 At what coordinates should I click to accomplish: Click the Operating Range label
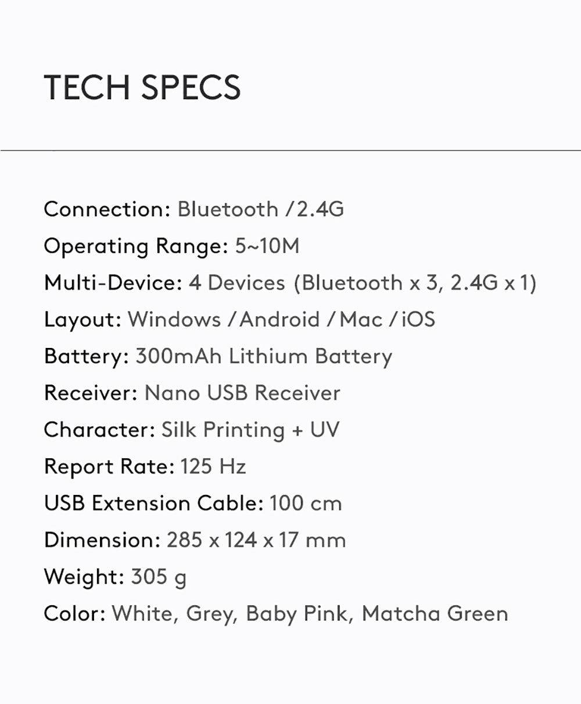tap(136, 246)
